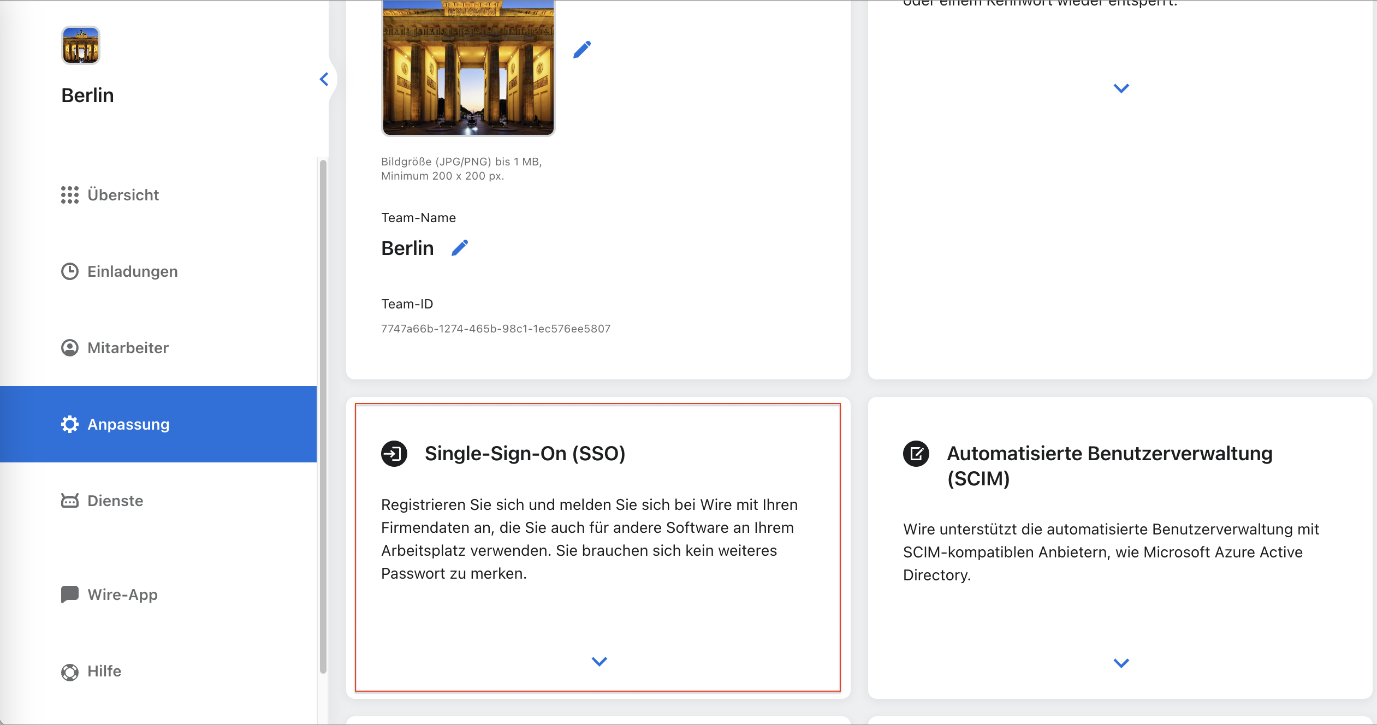Click the Single-Sign-On (SSO) heading
This screenshot has height=725, width=1377.
[525, 454]
